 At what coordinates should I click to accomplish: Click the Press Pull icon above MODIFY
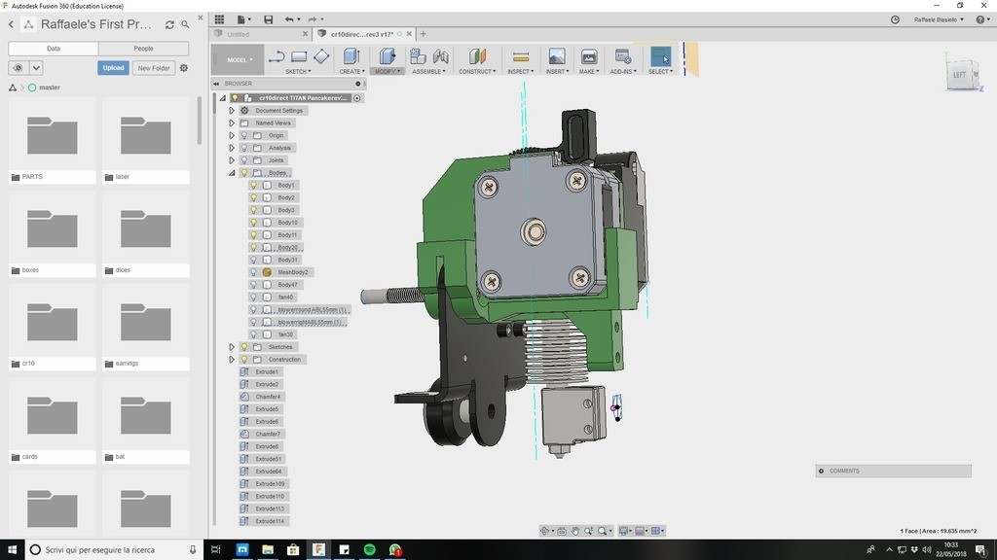(388, 56)
